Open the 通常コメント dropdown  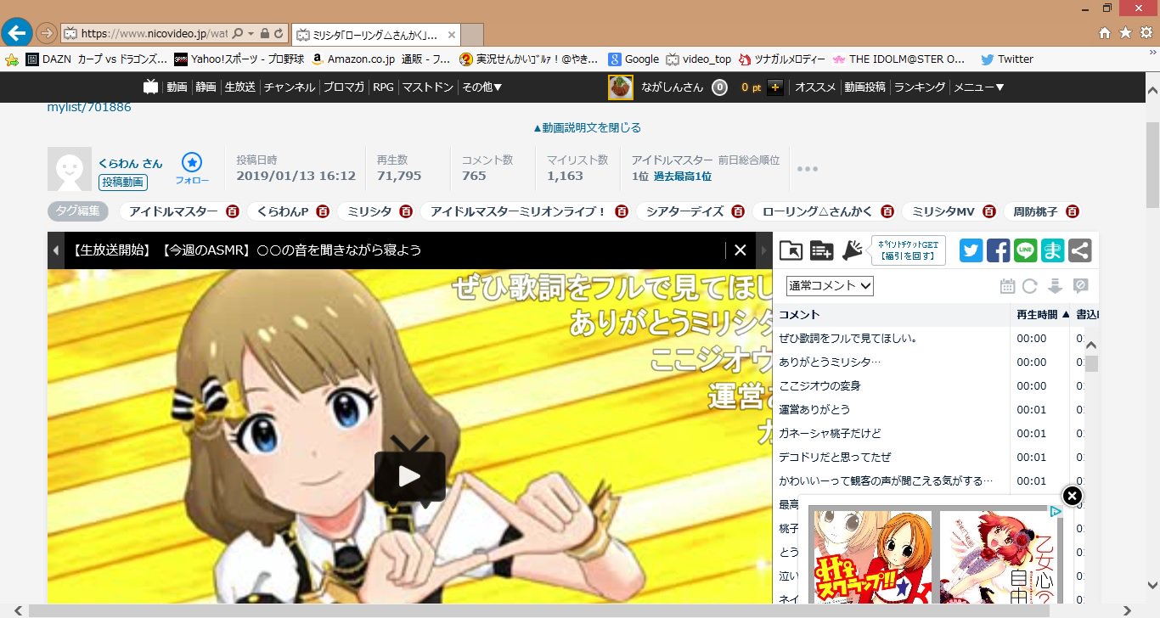[830, 286]
